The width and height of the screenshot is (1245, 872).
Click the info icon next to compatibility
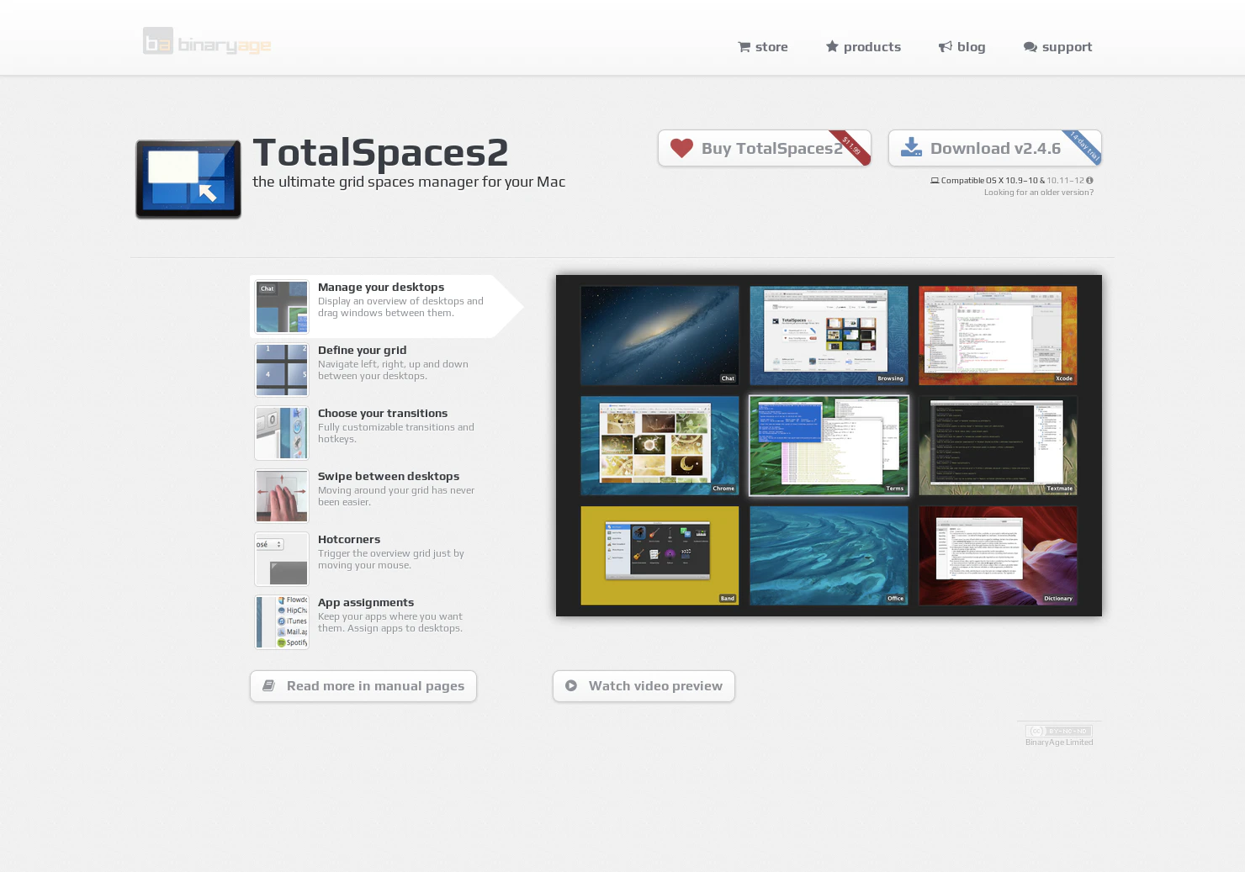coord(1089,181)
